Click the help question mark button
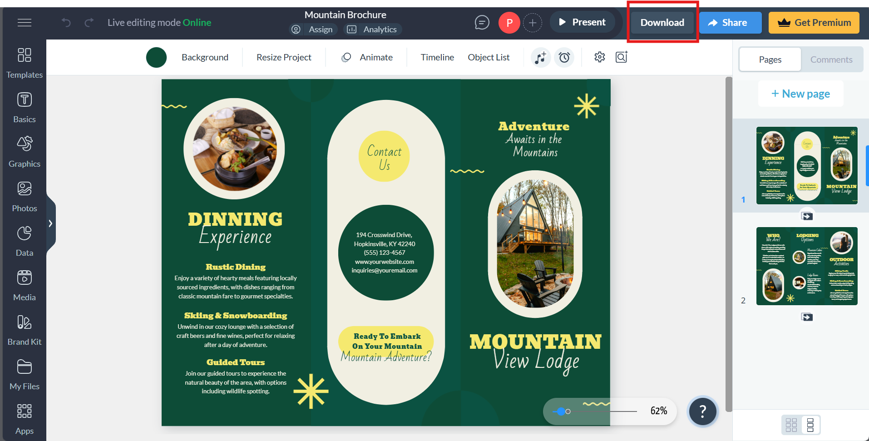869x441 pixels. coord(702,411)
